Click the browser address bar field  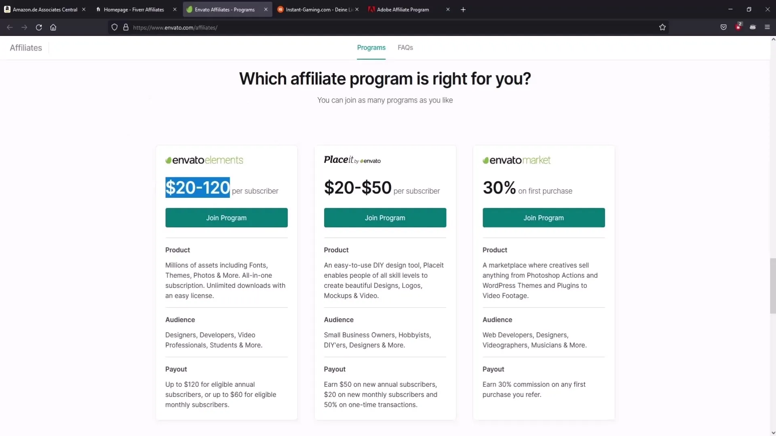click(388, 27)
